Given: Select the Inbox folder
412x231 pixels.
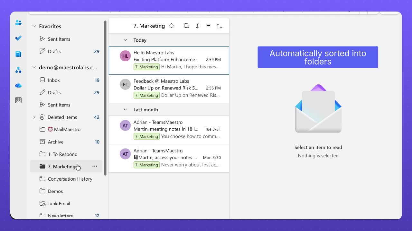Looking at the screenshot, I should click(54, 80).
